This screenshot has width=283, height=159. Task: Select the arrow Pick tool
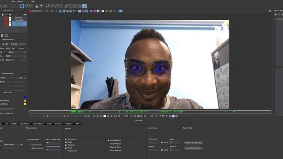pyautogui.click(x=22, y=6)
